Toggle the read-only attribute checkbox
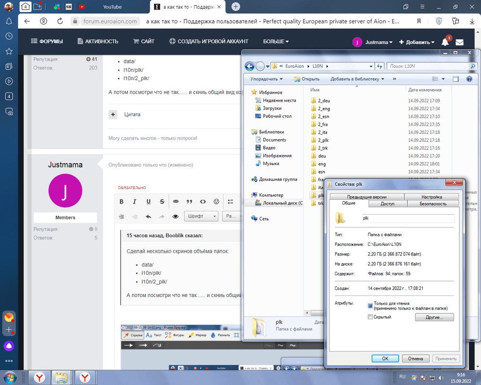The height and width of the screenshot is (385, 481). click(x=370, y=306)
